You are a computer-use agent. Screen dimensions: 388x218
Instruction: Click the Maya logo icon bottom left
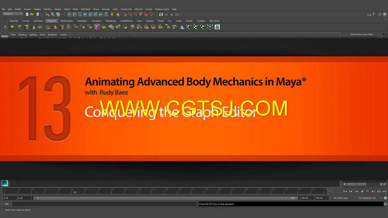point(4,183)
